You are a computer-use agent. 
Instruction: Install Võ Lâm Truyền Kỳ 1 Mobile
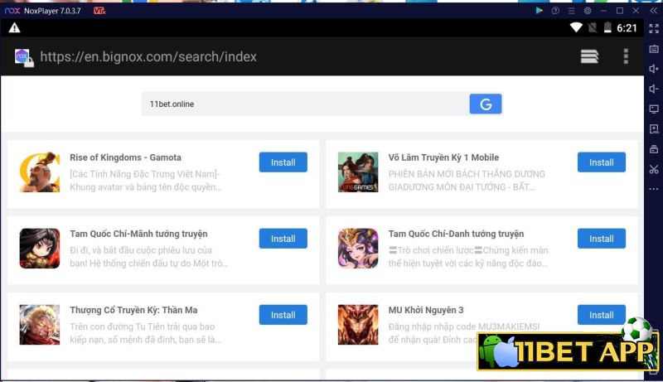602,162
